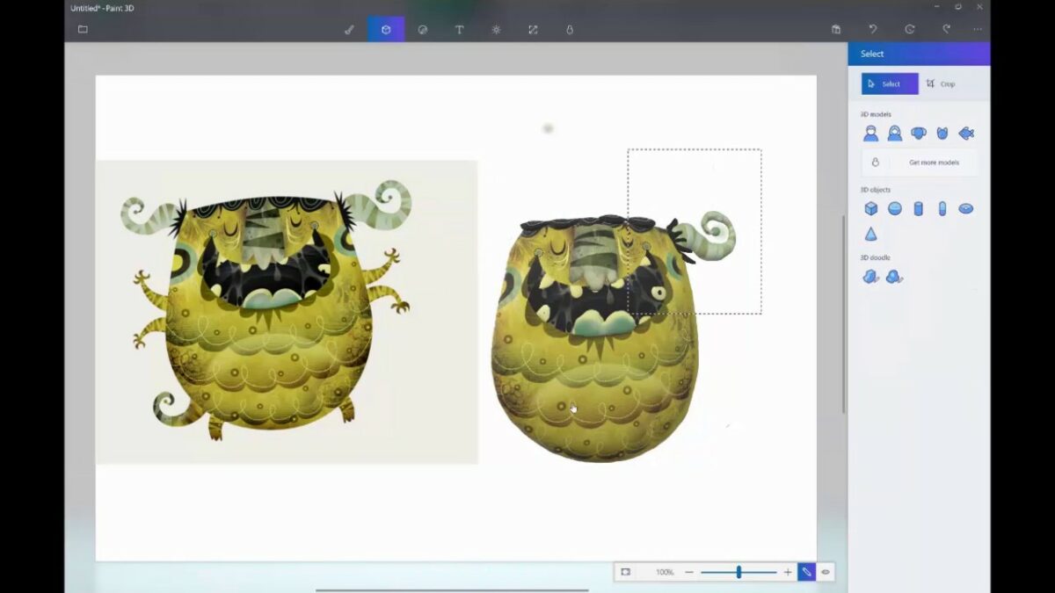Insert the Woman 3D model

[x=894, y=134]
